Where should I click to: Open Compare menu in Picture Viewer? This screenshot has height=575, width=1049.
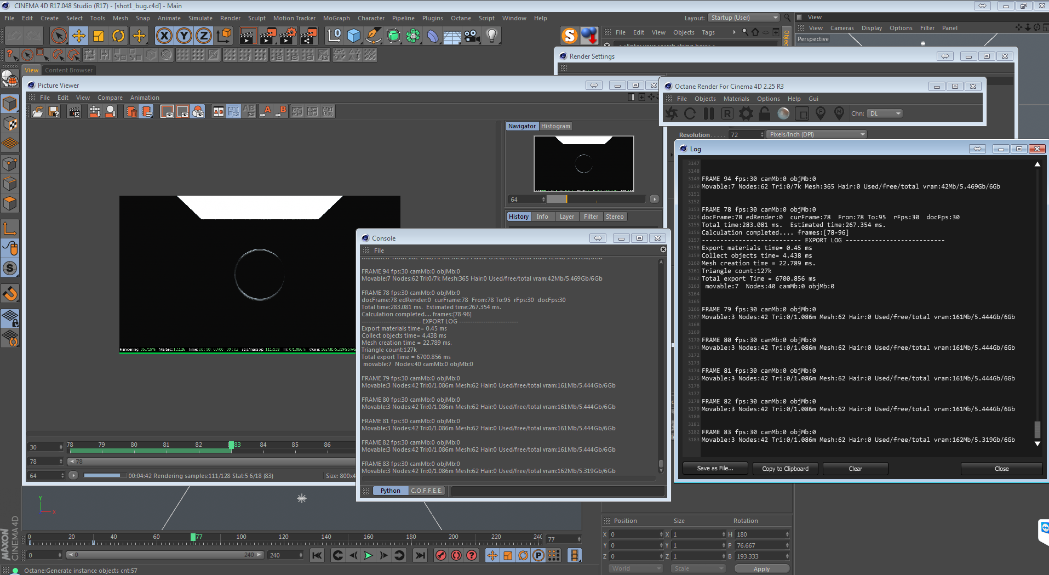(x=110, y=98)
